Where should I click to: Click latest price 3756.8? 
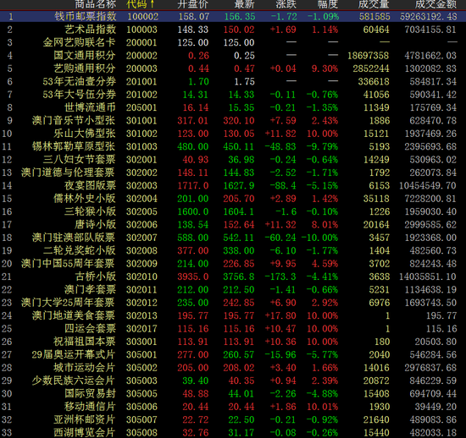(239, 276)
